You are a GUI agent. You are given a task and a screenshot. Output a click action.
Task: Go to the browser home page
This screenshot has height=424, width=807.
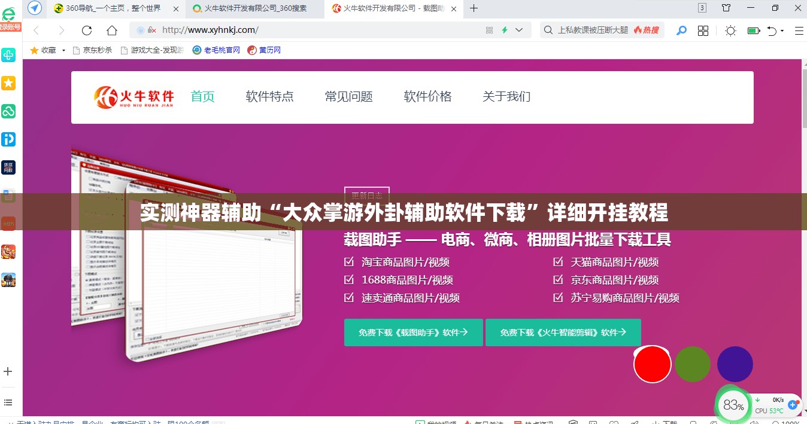(112, 30)
